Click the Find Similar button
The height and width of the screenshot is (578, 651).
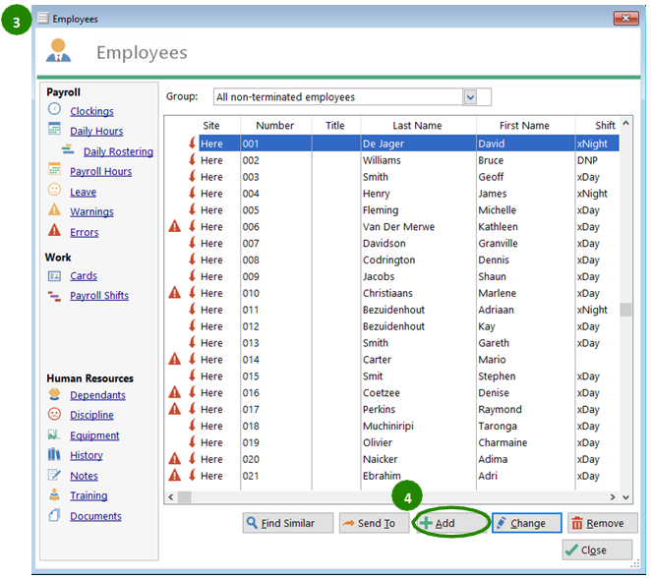pyautogui.click(x=288, y=523)
